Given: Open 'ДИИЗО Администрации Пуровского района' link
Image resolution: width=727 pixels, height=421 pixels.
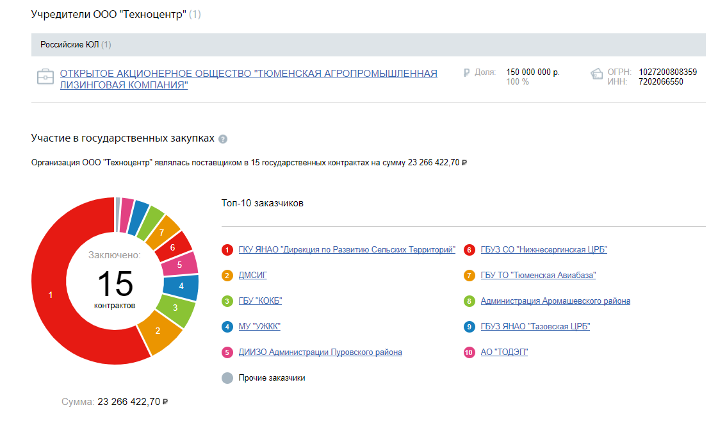Looking at the screenshot, I should [x=320, y=352].
